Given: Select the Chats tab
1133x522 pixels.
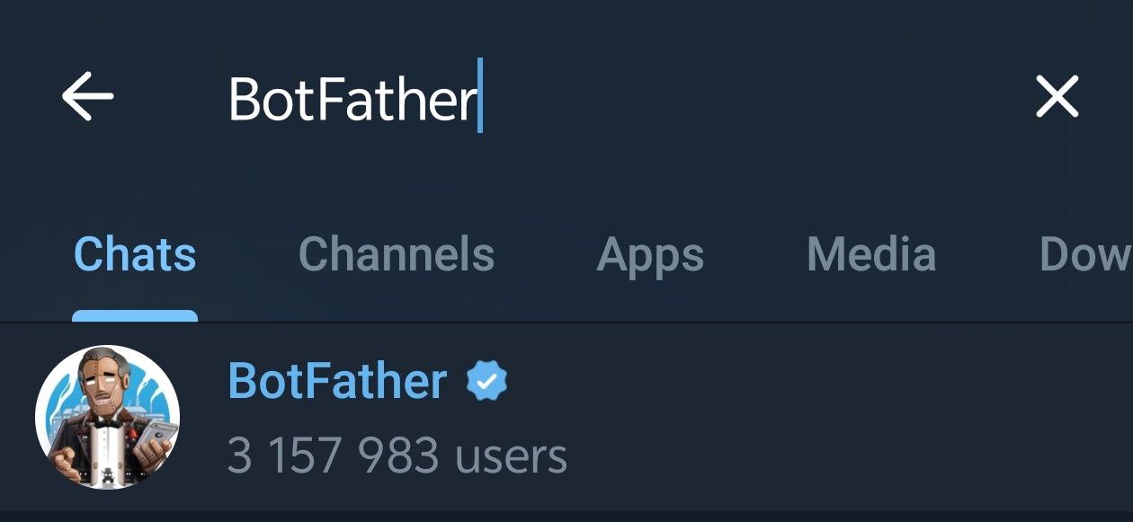Looking at the screenshot, I should pyautogui.click(x=135, y=254).
